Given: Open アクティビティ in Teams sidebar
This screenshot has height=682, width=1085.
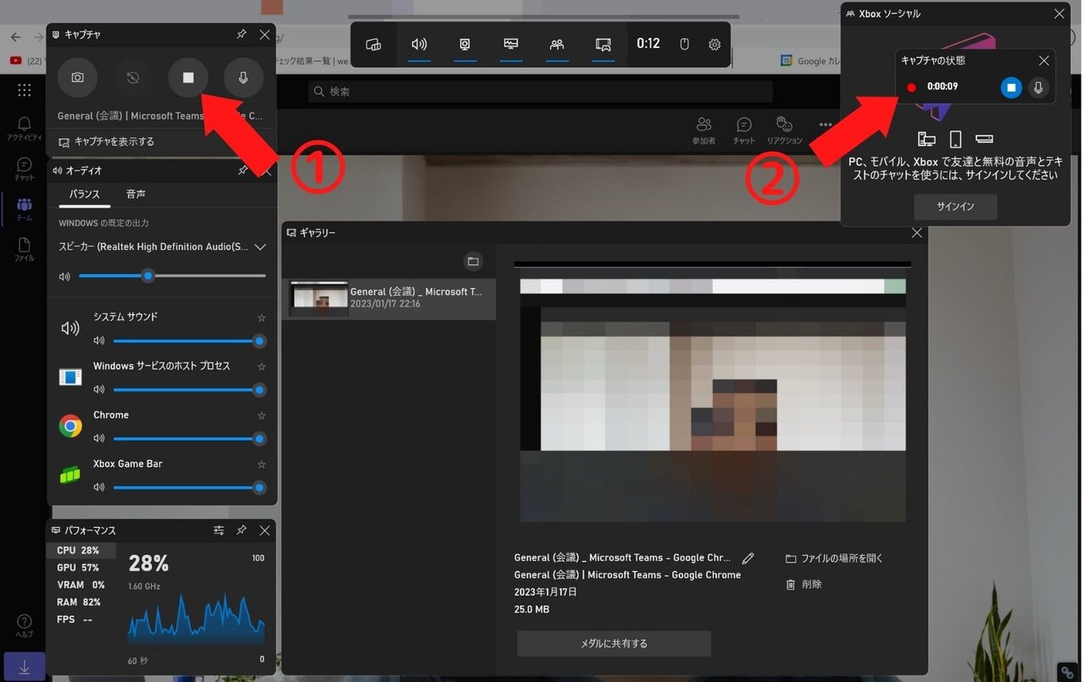Looking at the screenshot, I should point(24,129).
